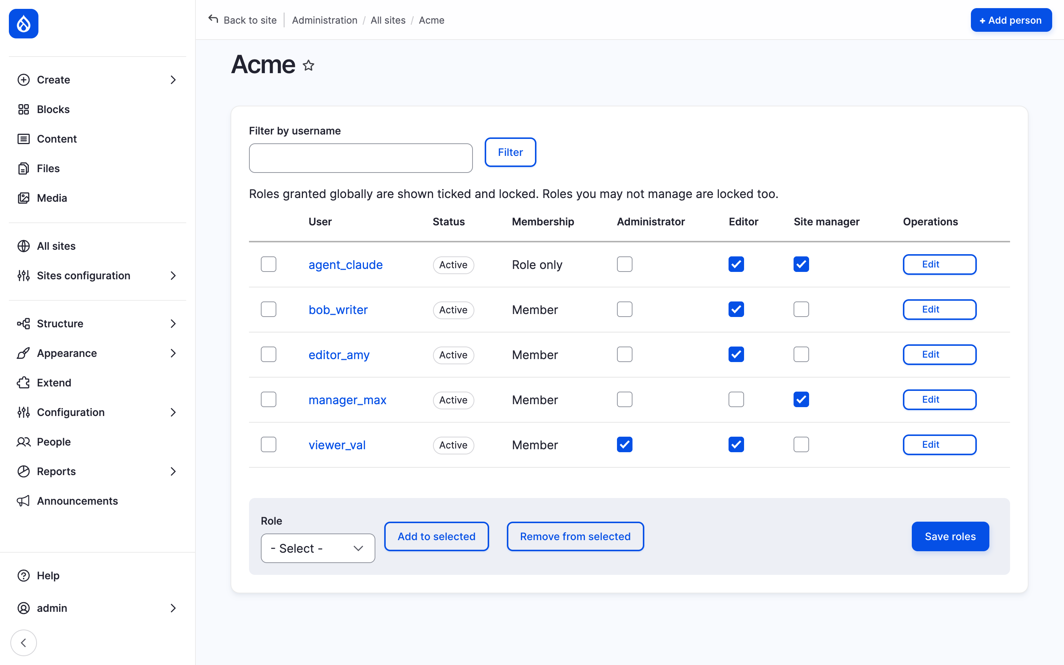The image size is (1064, 665).
Task: Expand the admin user menu chevron
Action: (173, 608)
